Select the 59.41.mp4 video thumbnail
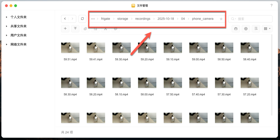 click(x=96, y=48)
